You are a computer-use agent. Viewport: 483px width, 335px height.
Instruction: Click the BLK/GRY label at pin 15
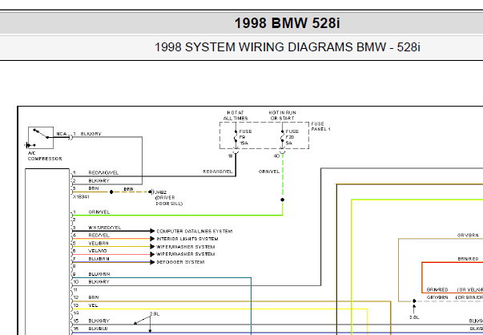pos(99,321)
